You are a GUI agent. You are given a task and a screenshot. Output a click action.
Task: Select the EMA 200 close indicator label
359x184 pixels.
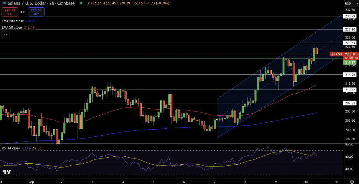(x=13, y=21)
